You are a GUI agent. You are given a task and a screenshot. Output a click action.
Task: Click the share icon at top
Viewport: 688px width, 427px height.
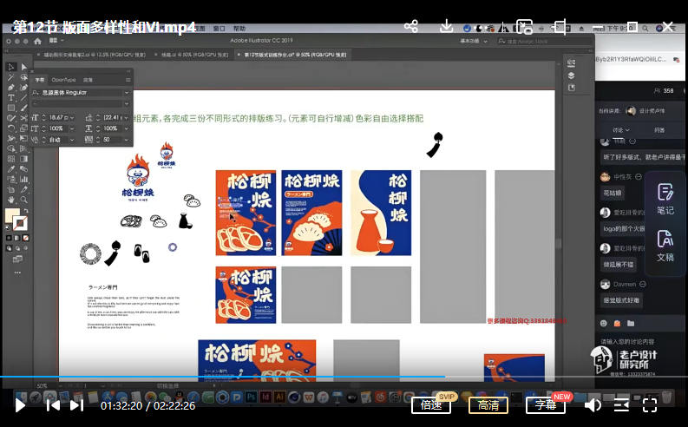click(411, 26)
